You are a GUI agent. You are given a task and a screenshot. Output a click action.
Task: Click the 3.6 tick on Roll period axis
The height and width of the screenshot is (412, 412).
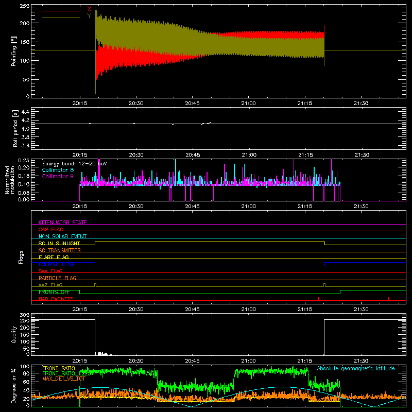click(25, 145)
